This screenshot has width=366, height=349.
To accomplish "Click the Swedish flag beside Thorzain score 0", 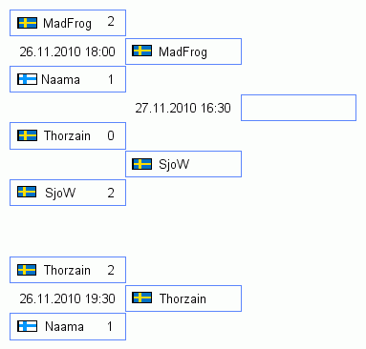I will pos(28,135).
